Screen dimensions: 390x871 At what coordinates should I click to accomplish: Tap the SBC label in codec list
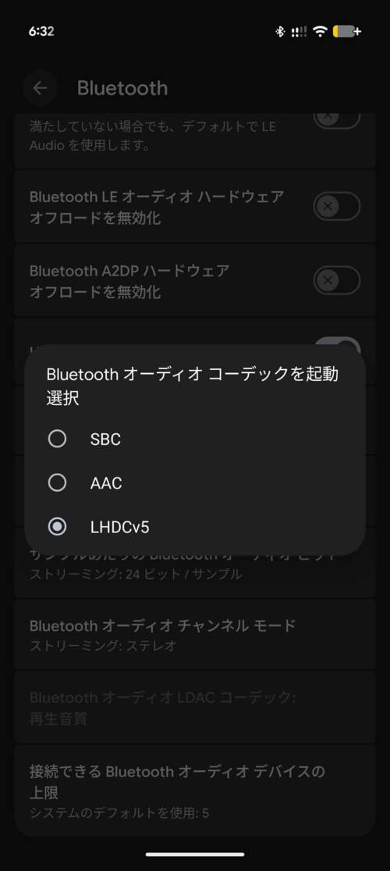[x=105, y=439]
